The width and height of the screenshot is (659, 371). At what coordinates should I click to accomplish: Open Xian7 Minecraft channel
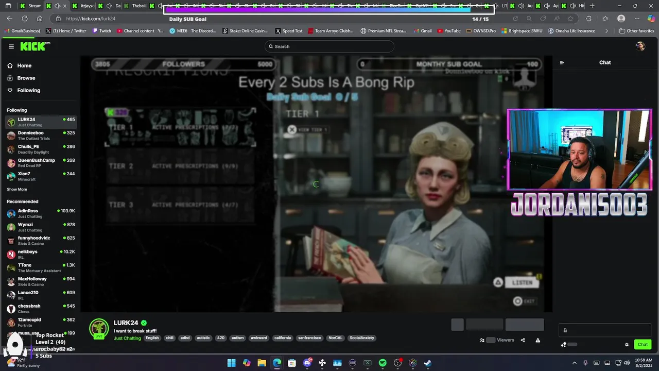click(40, 176)
